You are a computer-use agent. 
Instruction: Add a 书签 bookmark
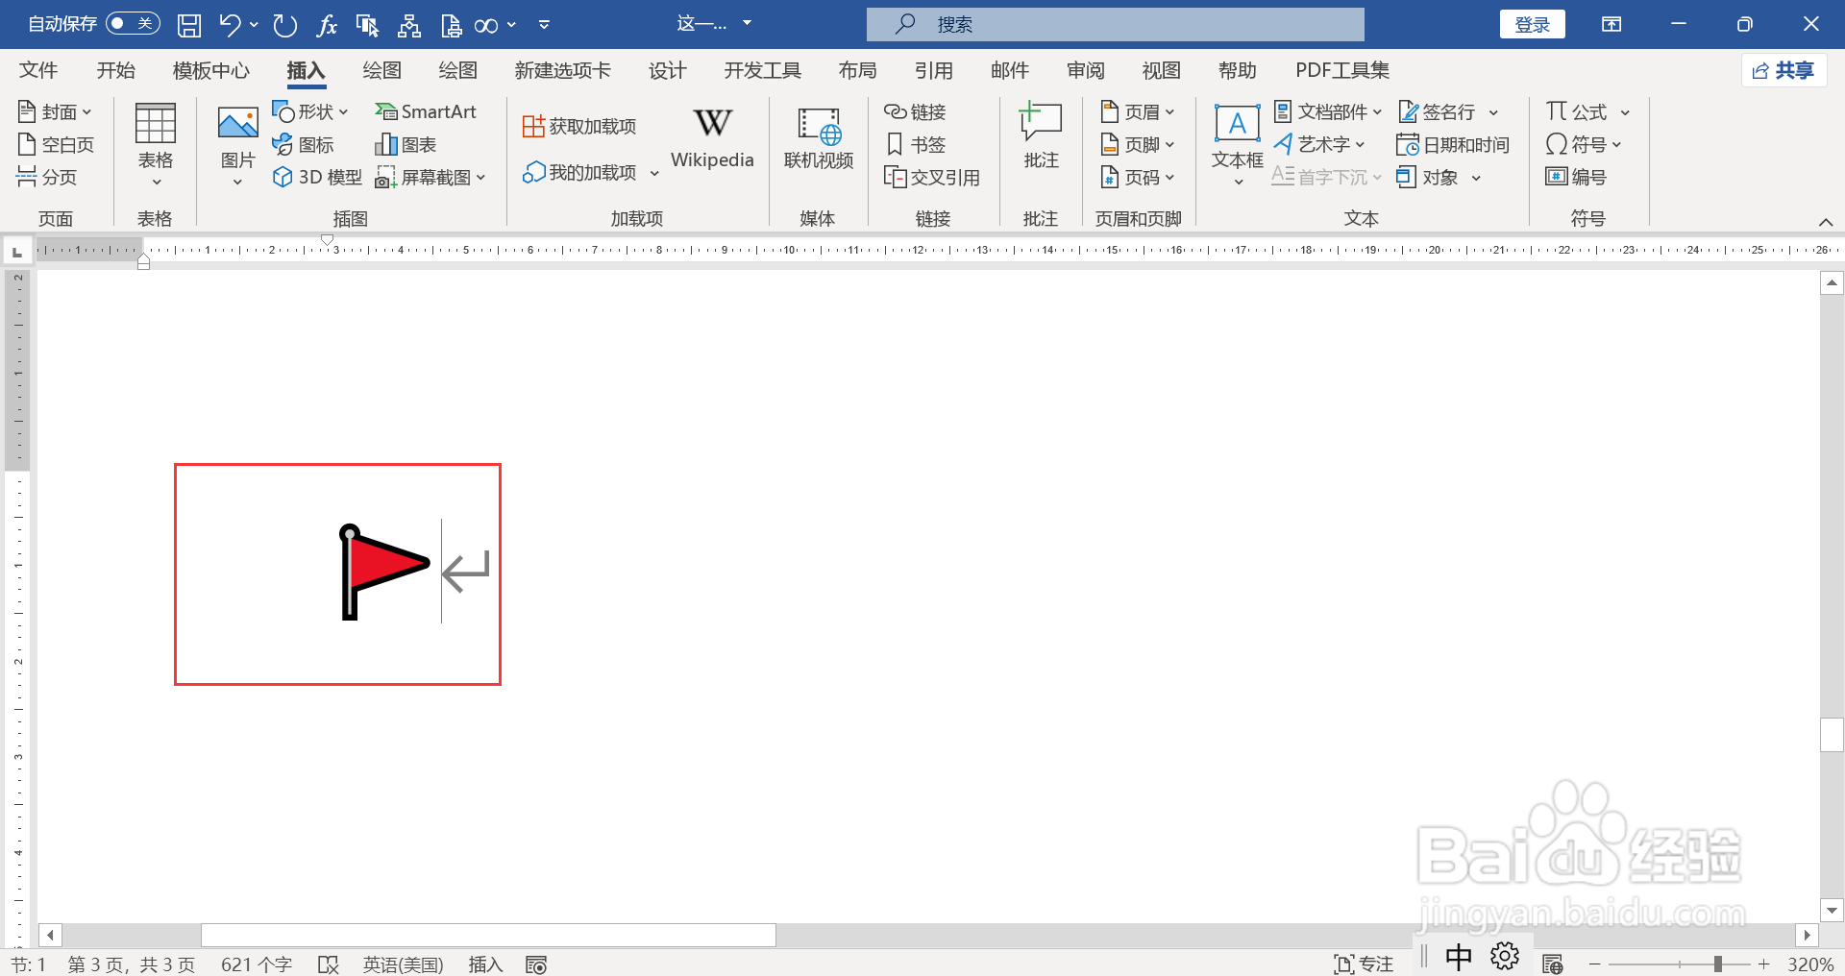915,145
